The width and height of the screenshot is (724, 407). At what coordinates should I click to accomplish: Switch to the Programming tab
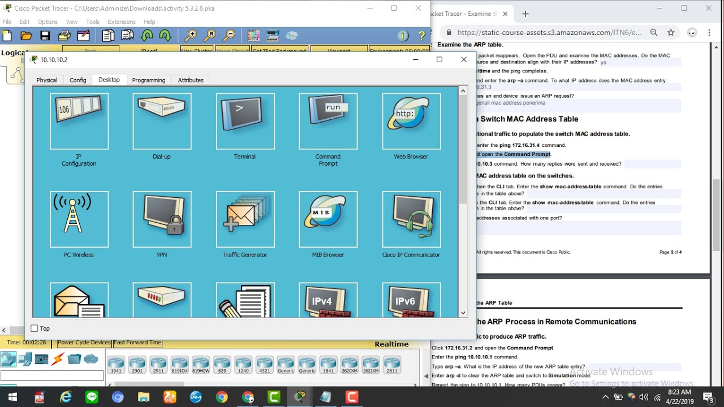tap(149, 80)
